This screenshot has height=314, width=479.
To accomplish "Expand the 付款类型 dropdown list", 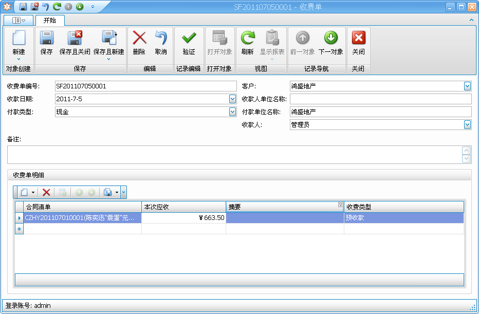I will 232,112.
